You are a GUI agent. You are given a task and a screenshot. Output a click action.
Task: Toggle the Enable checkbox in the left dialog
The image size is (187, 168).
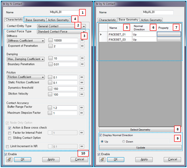click(x=6, y=154)
